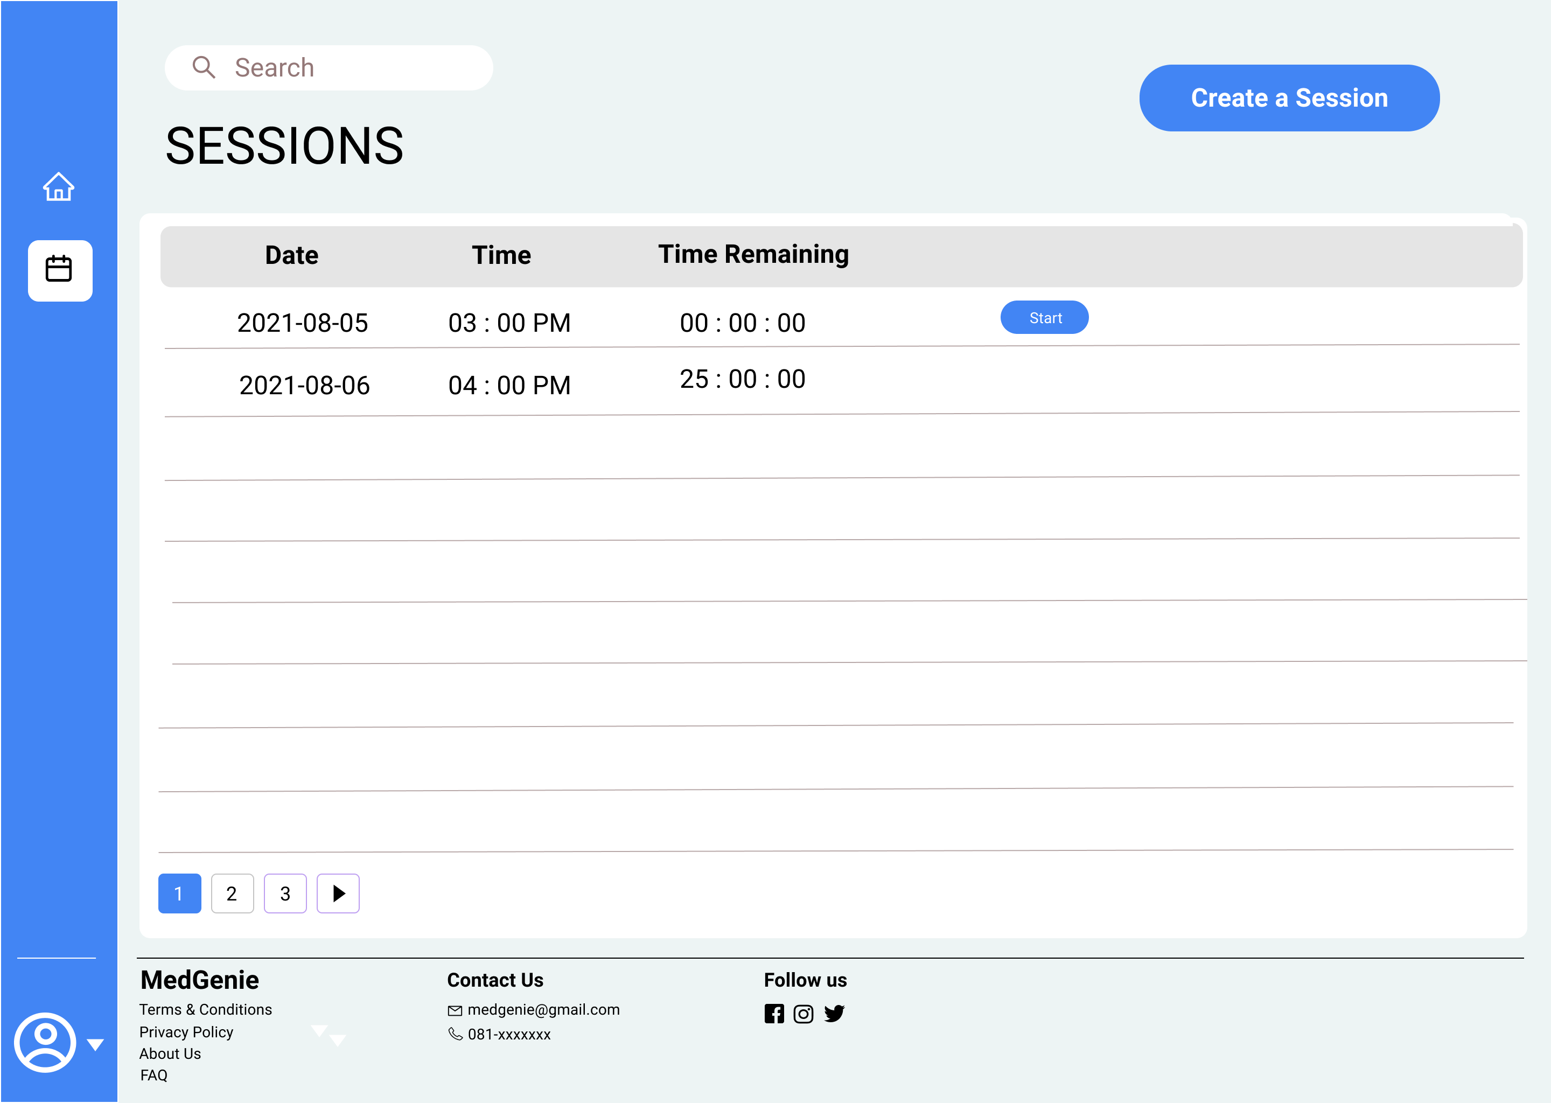The width and height of the screenshot is (1551, 1103).
Task: Open the Privacy Policy link
Action: point(186,1032)
